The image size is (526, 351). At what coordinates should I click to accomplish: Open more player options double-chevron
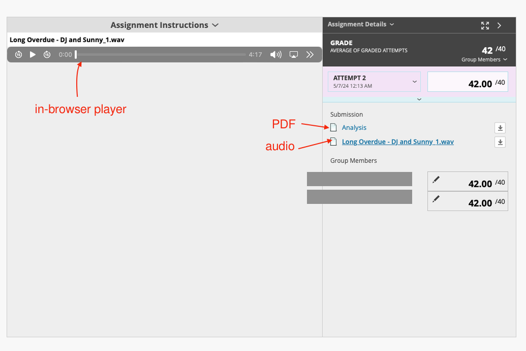pyautogui.click(x=310, y=55)
